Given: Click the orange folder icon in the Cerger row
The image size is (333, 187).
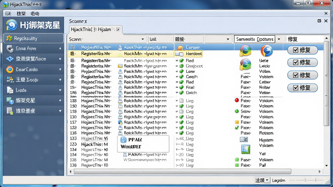Looking at the screenshot, I should (x=180, y=47).
